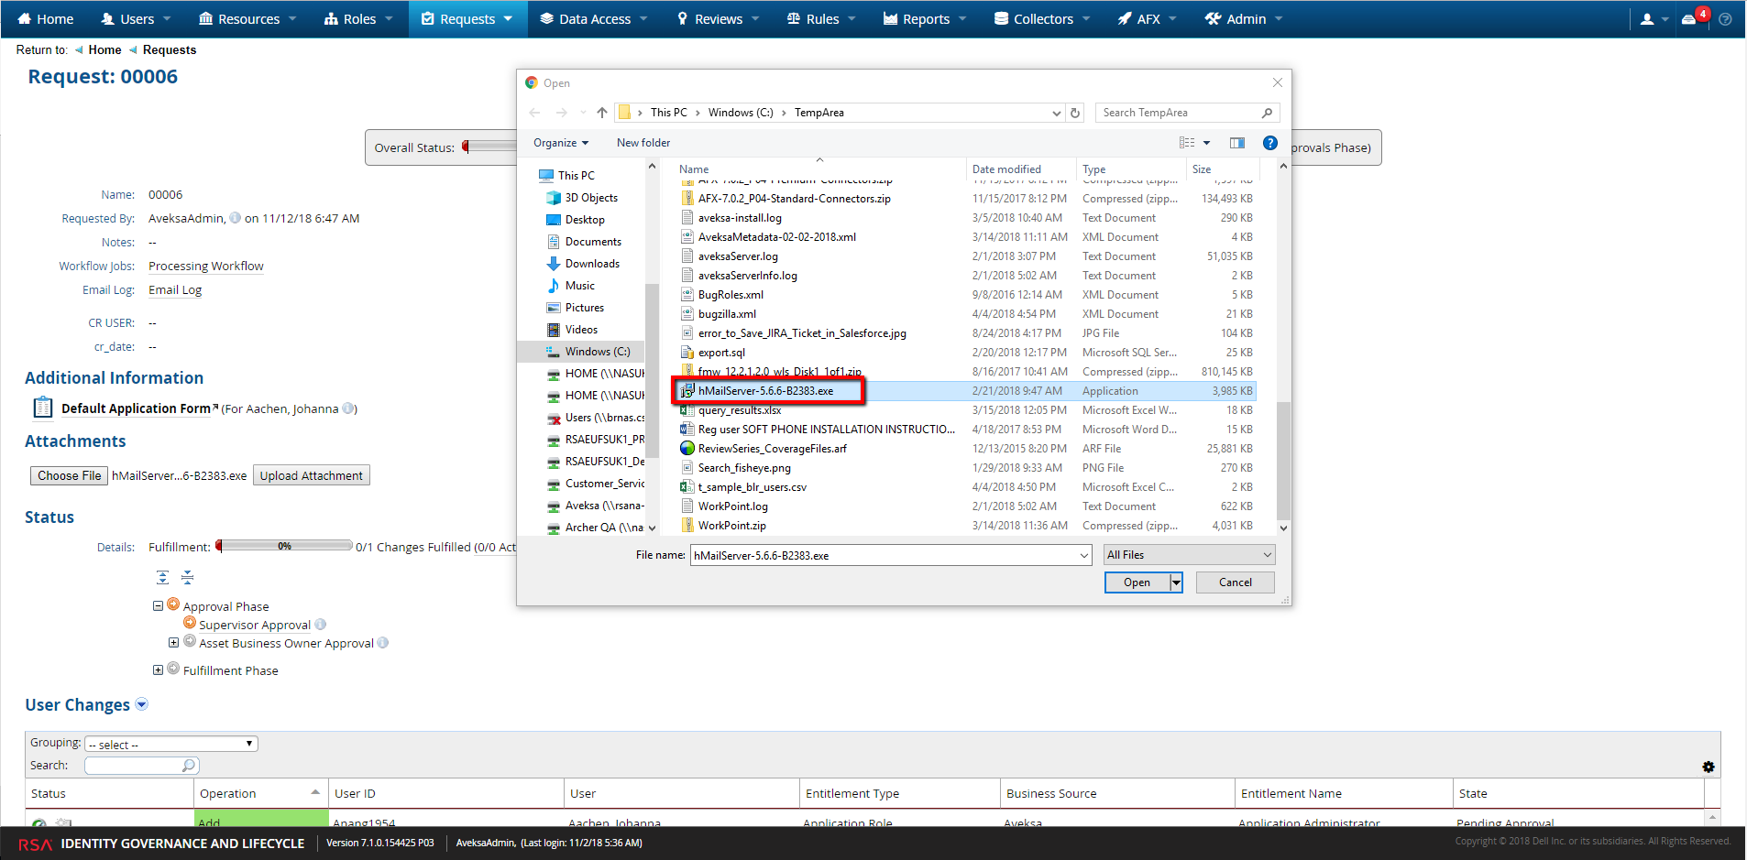Open the Grouping select dropdown
This screenshot has height=860, width=1747.
pos(170,743)
